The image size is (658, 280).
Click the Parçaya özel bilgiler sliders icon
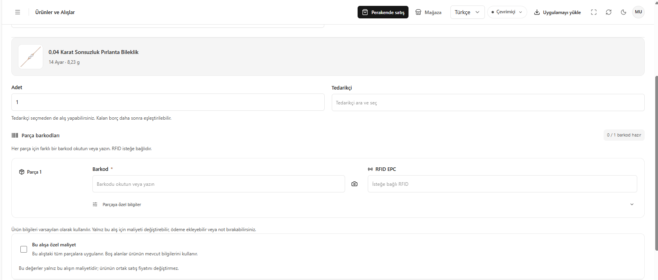coord(95,205)
